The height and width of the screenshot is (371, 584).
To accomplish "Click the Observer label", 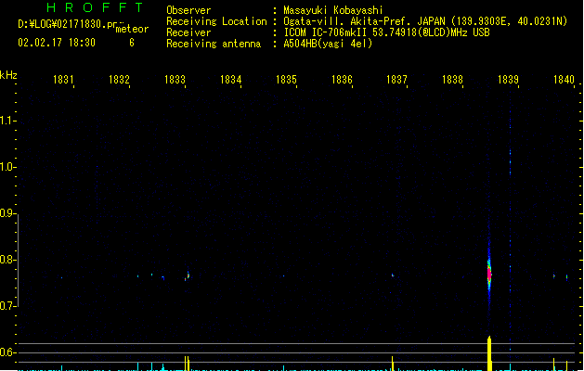I will [188, 10].
